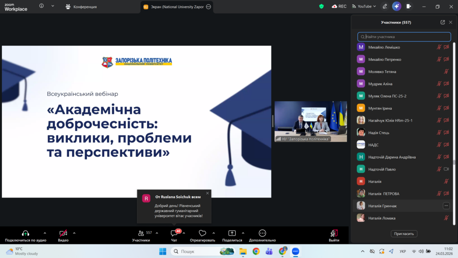Click the Выйти leave meeting icon
Screen dimensions: 458x258
tap(334, 233)
